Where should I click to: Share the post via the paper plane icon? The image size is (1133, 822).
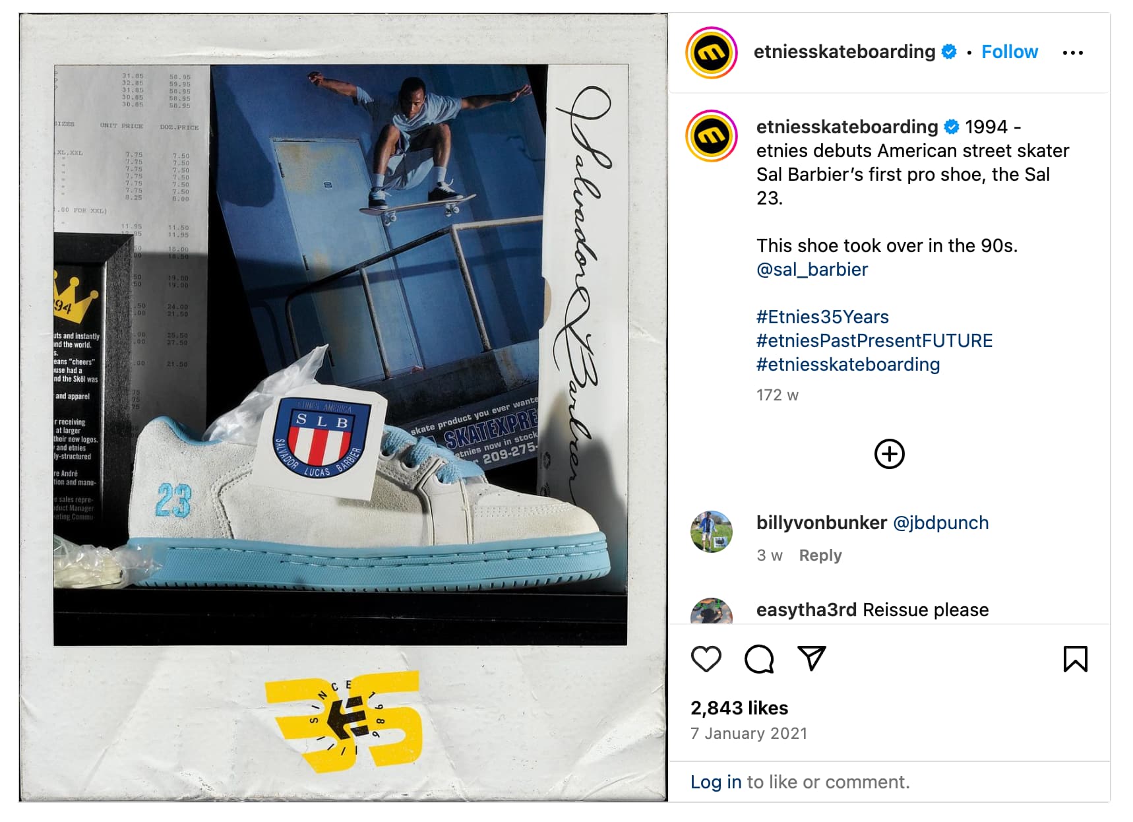pyautogui.click(x=812, y=658)
